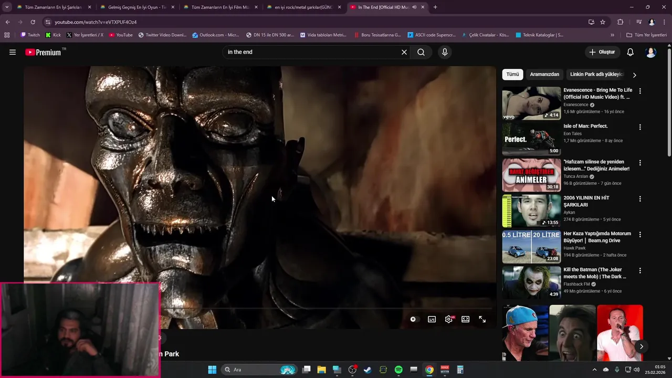Open options for 2006 Yılının En Hit Şarkıları
This screenshot has width=672, height=378.
tap(640, 199)
